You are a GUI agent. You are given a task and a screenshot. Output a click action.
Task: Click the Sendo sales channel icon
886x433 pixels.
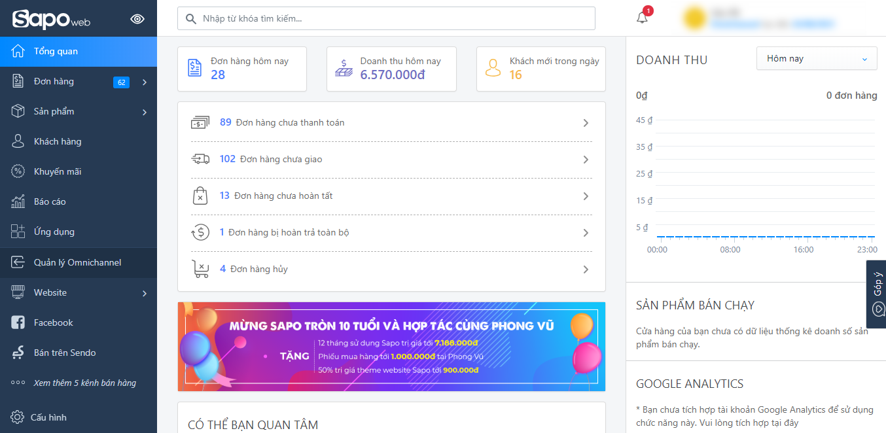18,353
